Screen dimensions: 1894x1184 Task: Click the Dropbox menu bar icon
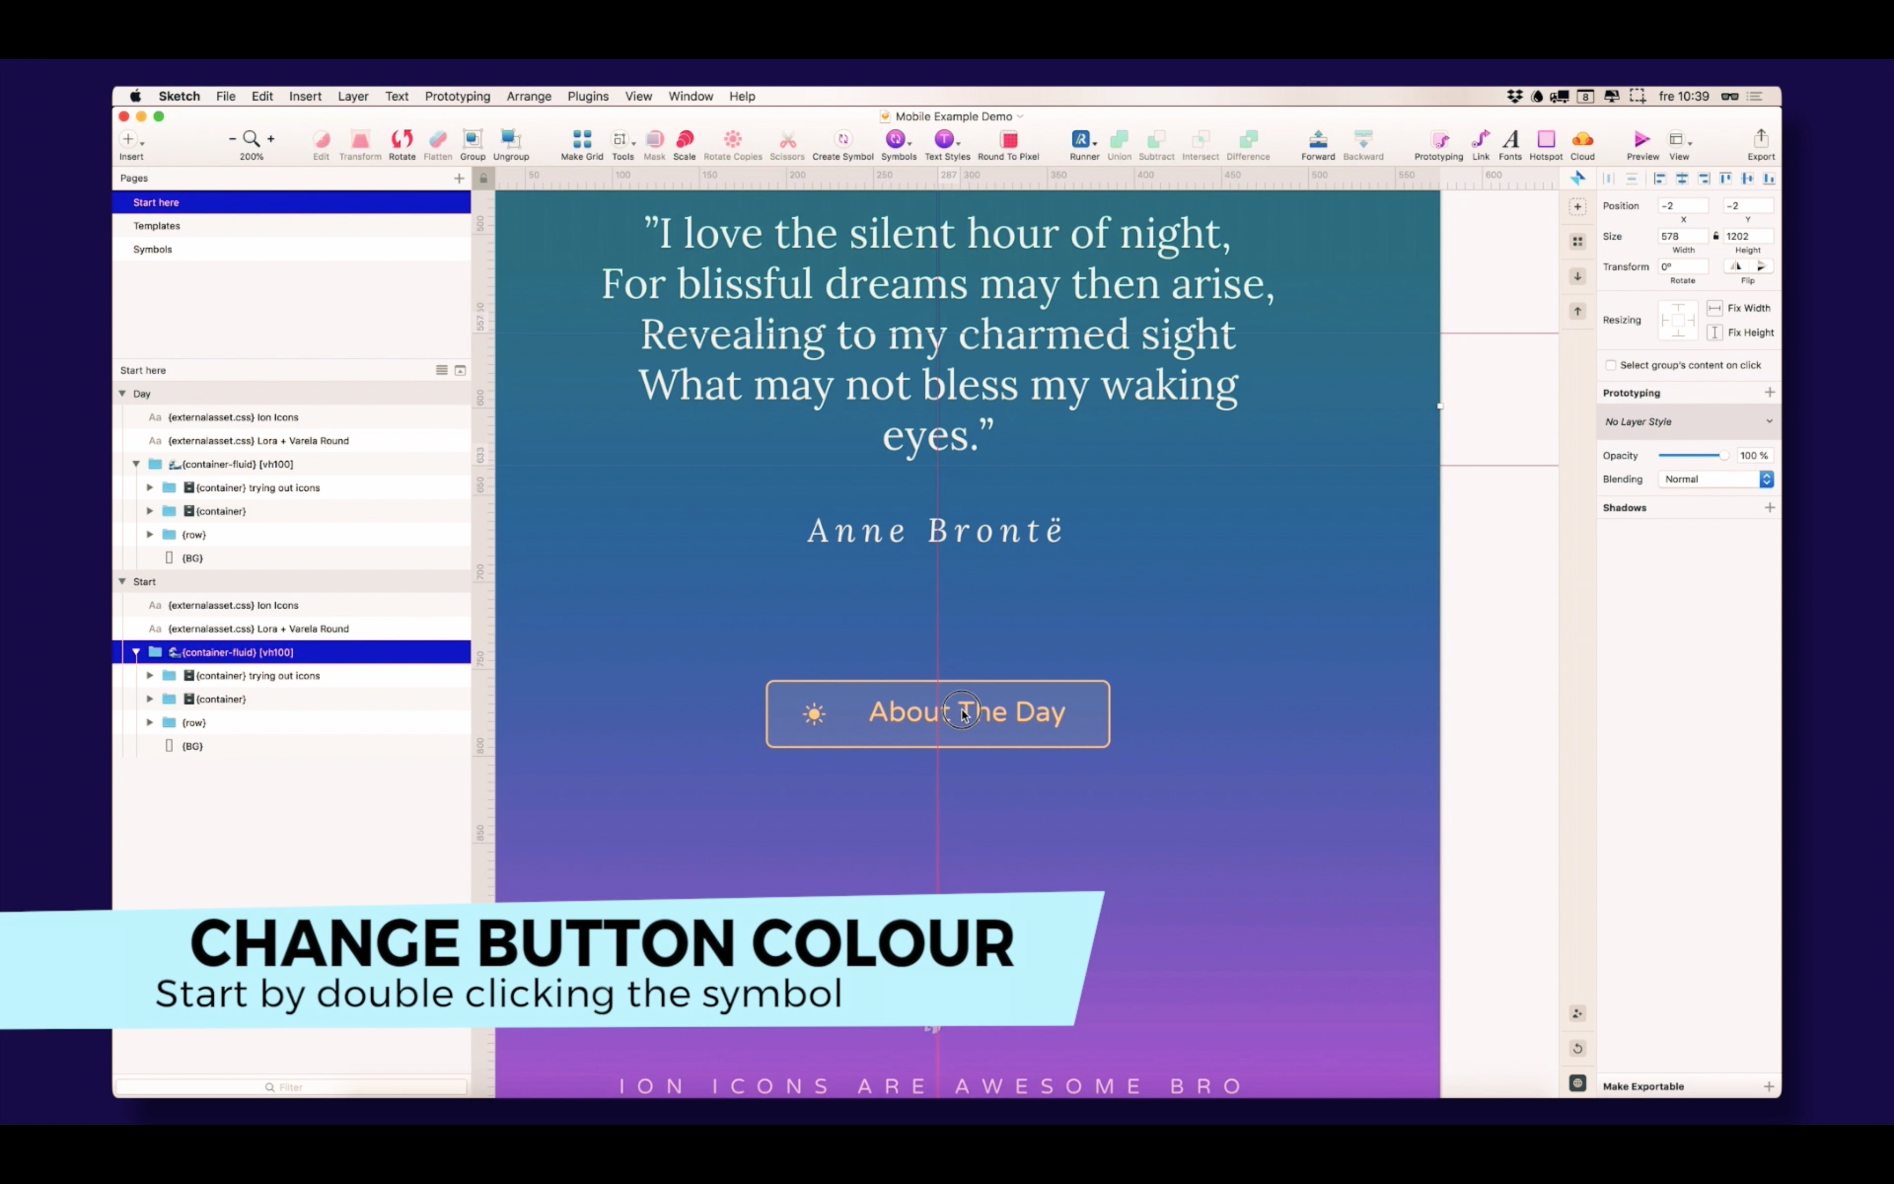coord(1514,96)
